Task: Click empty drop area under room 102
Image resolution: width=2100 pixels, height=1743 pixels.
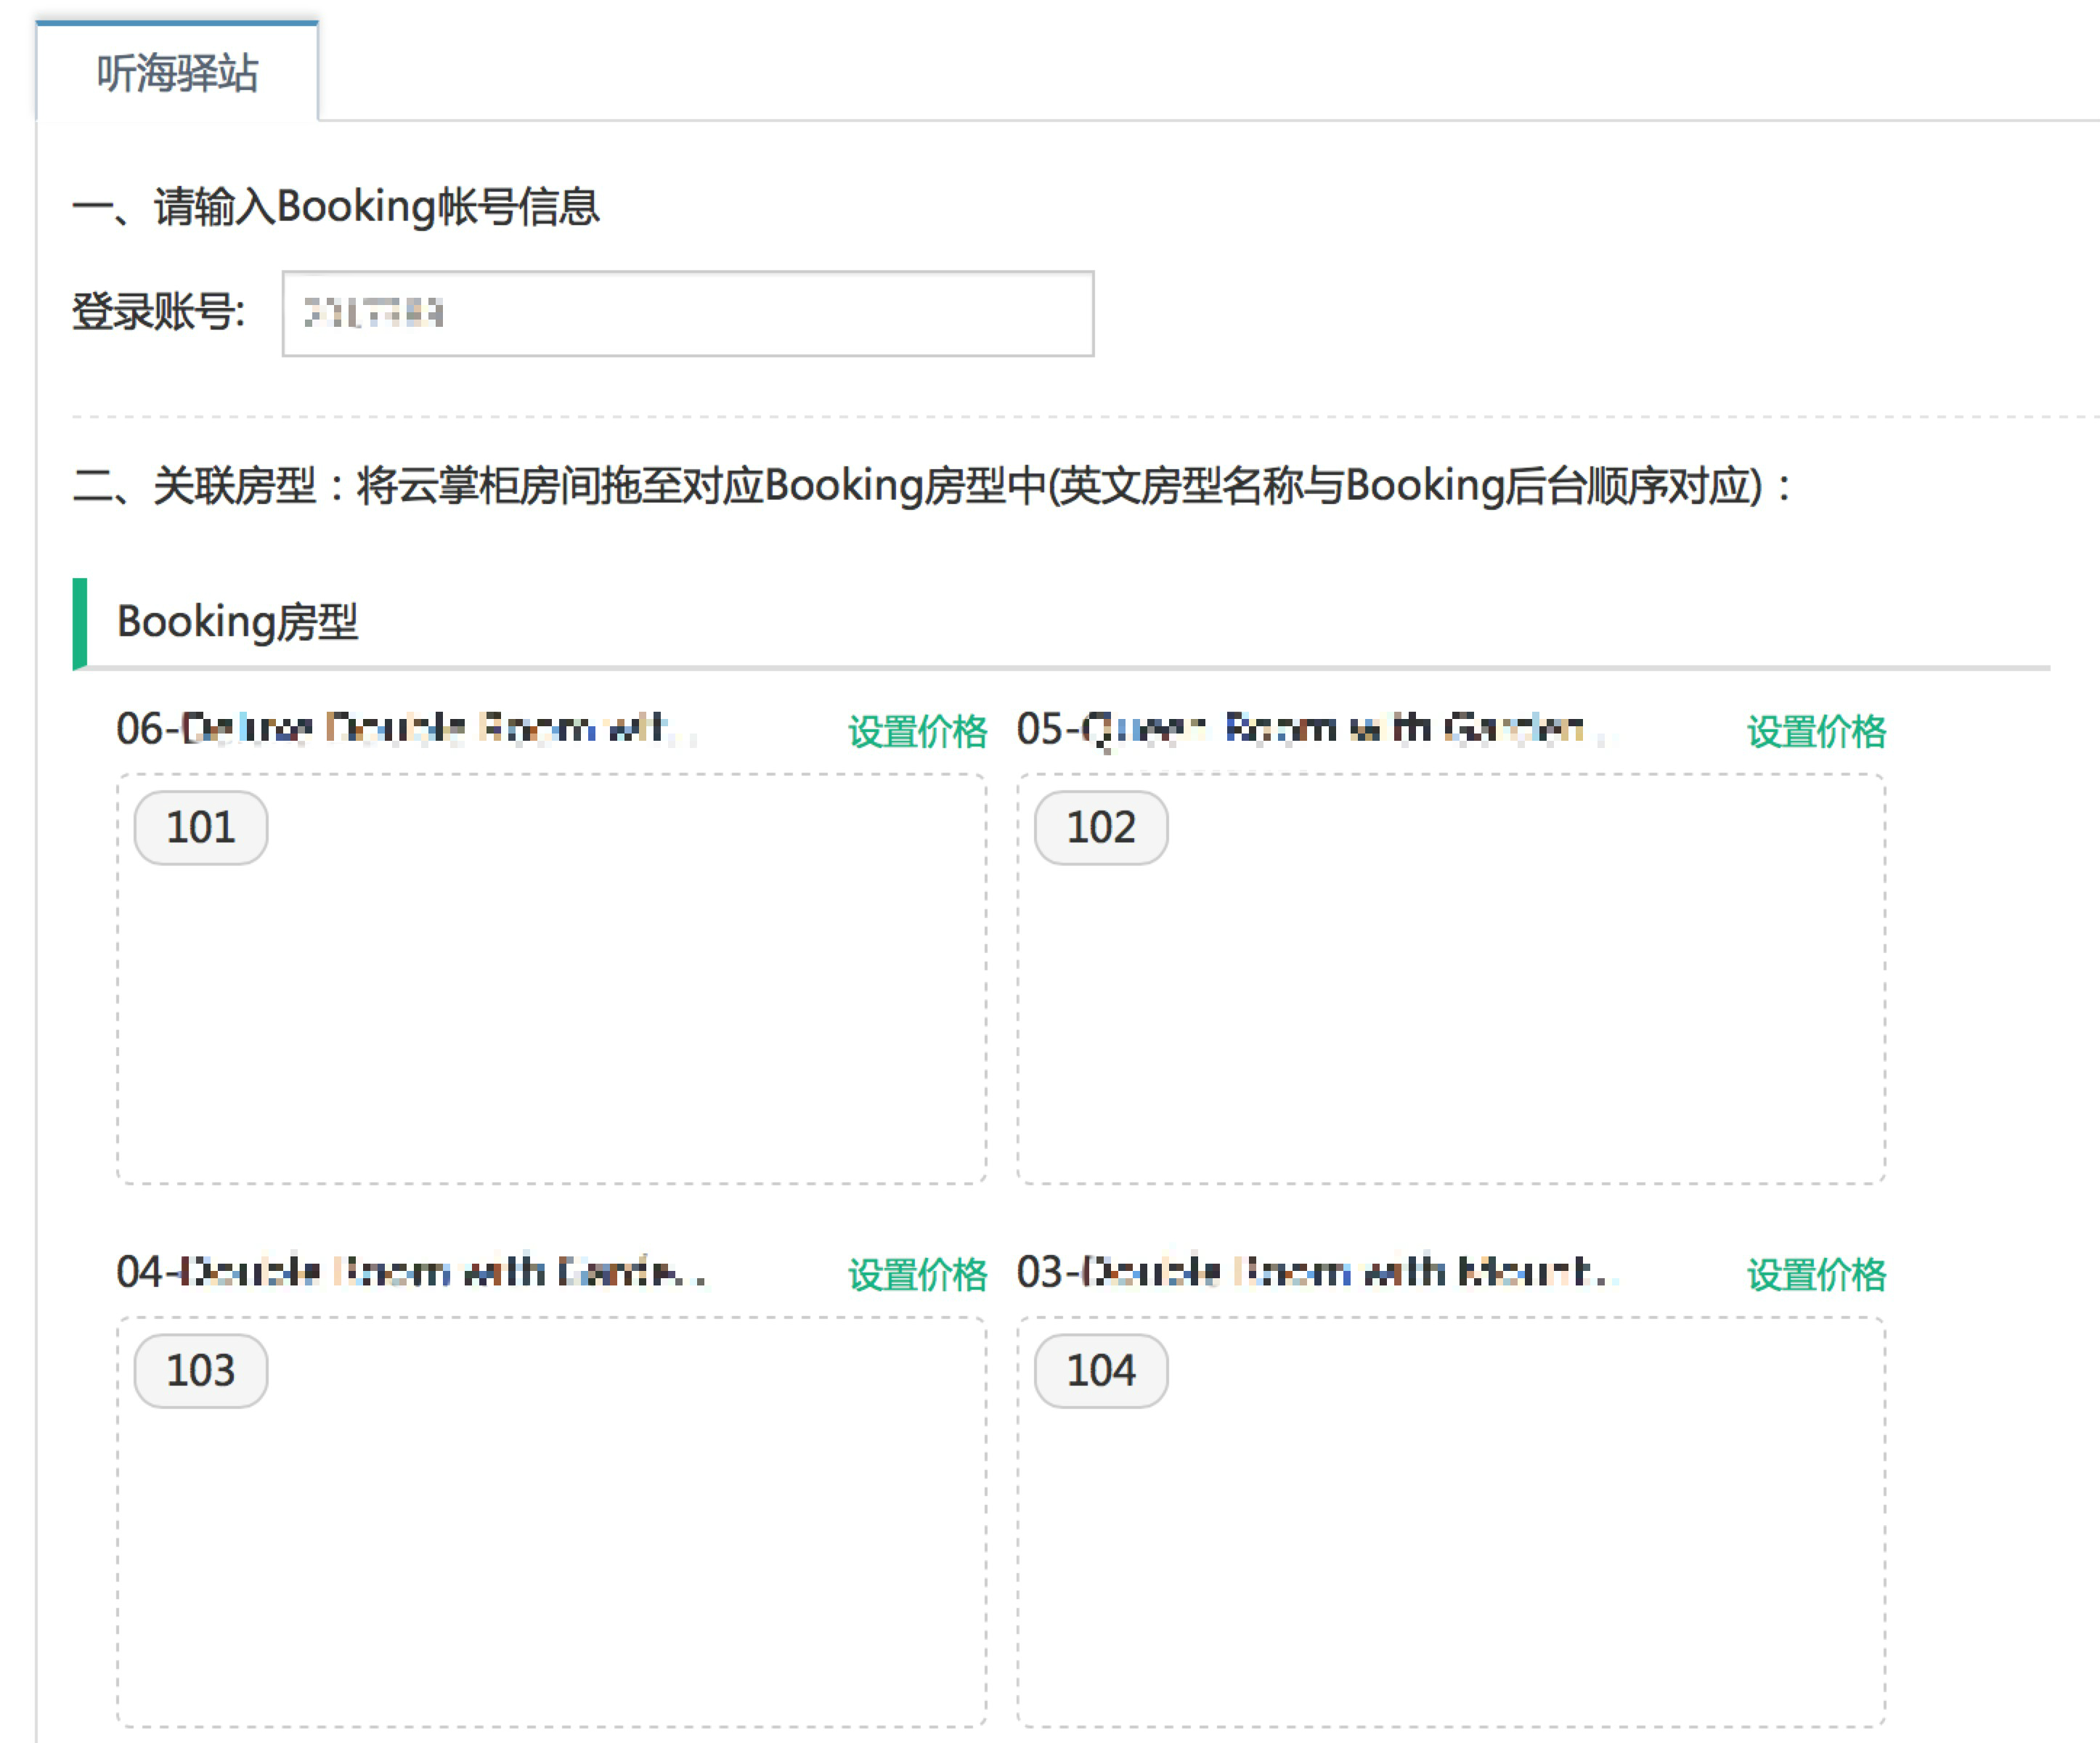Action: pos(1450,1020)
